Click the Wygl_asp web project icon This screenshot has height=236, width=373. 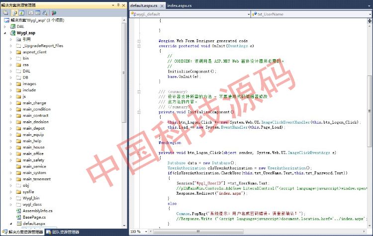pyautogui.click(x=12, y=33)
